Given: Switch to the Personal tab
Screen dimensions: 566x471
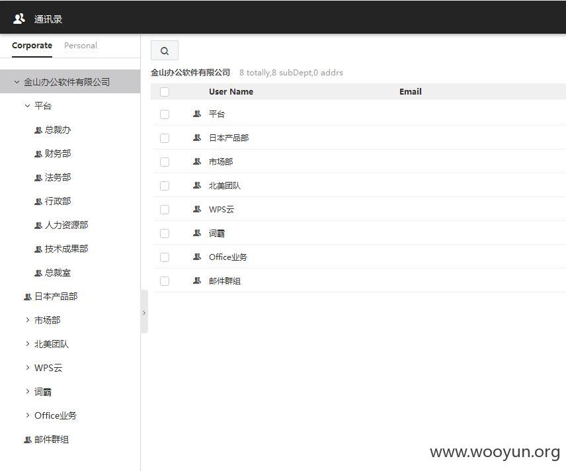Looking at the screenshot, I should (81, 46).
